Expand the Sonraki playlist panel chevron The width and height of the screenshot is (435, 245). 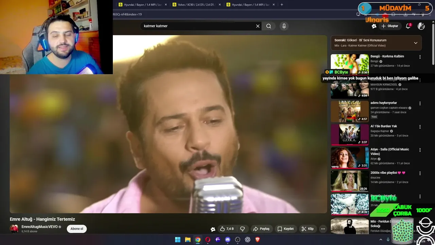(x=416, y=43)
